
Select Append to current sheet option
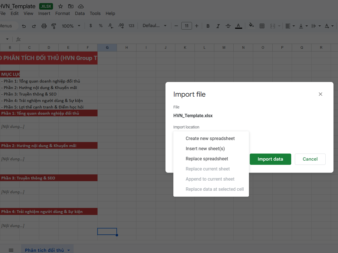(x=211, y=179)
